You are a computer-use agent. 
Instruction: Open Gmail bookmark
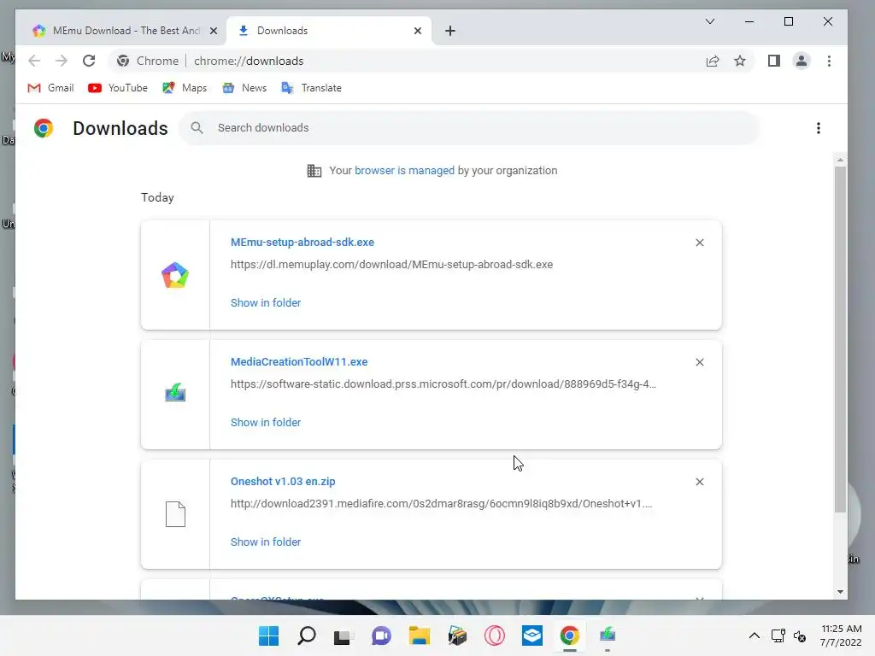50,88
